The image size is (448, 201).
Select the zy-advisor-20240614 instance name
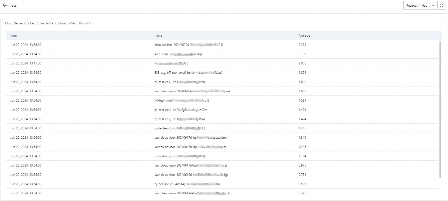[187, 184]
